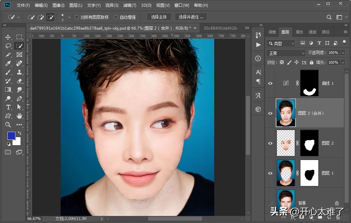Open the 滤镜(T) menu
351x223 pixels.
point(130,5)
